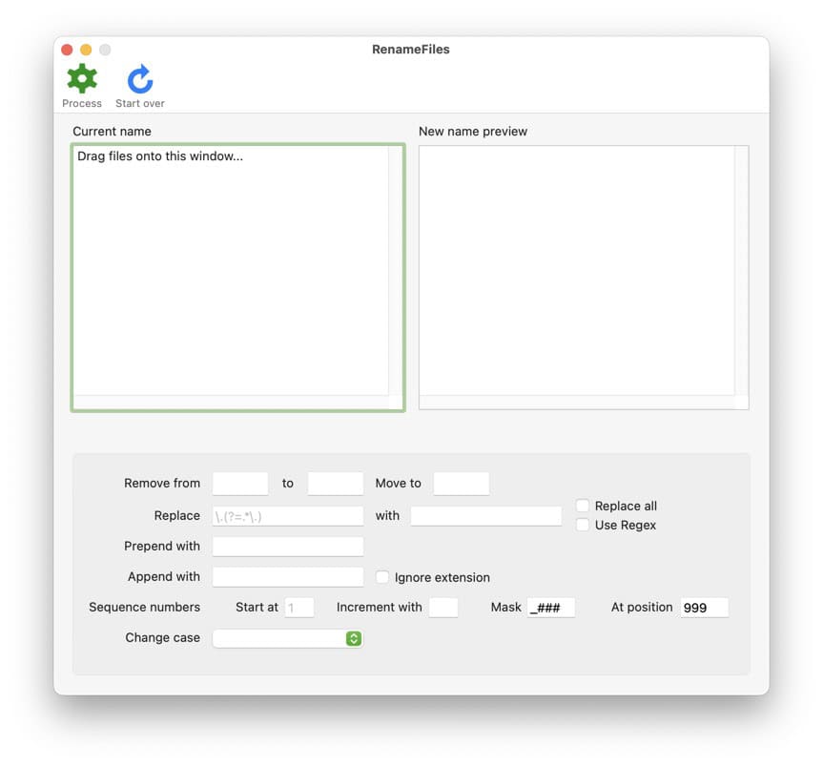Click the Move to input field

click(462, 484)
